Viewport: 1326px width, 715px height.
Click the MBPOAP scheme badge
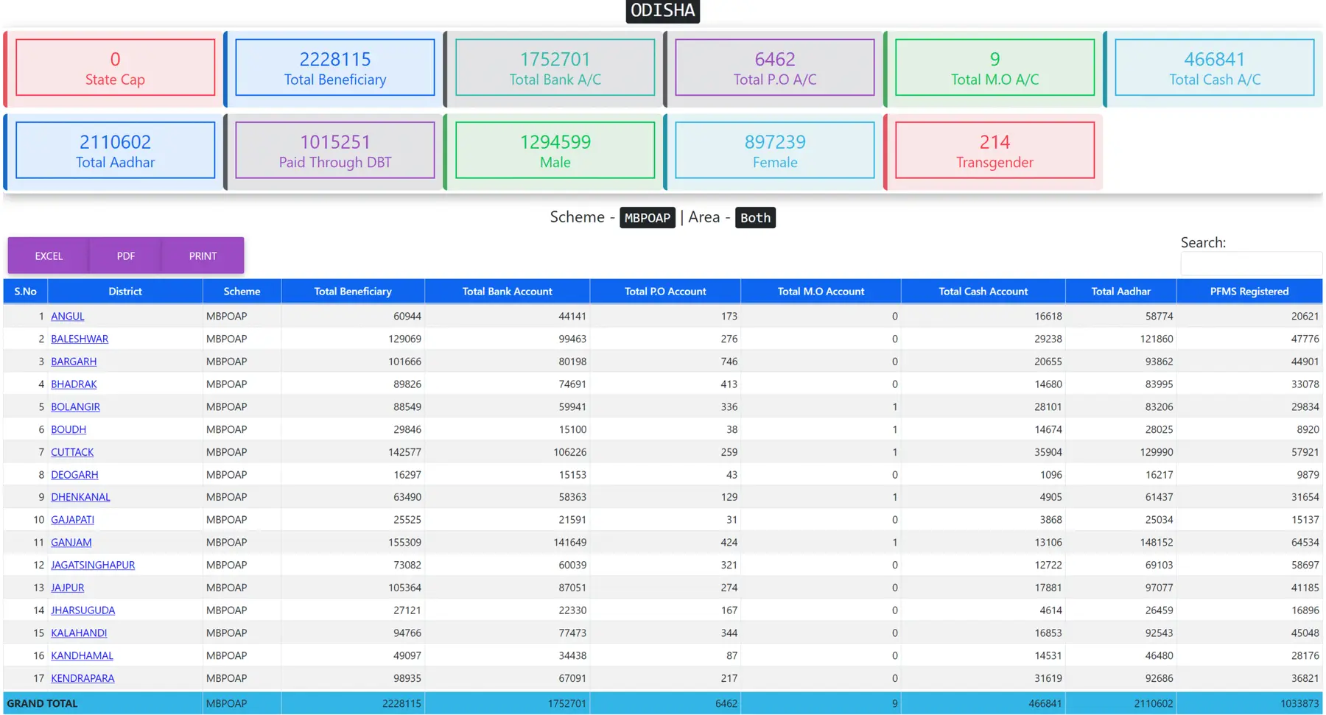pos(647,217)
